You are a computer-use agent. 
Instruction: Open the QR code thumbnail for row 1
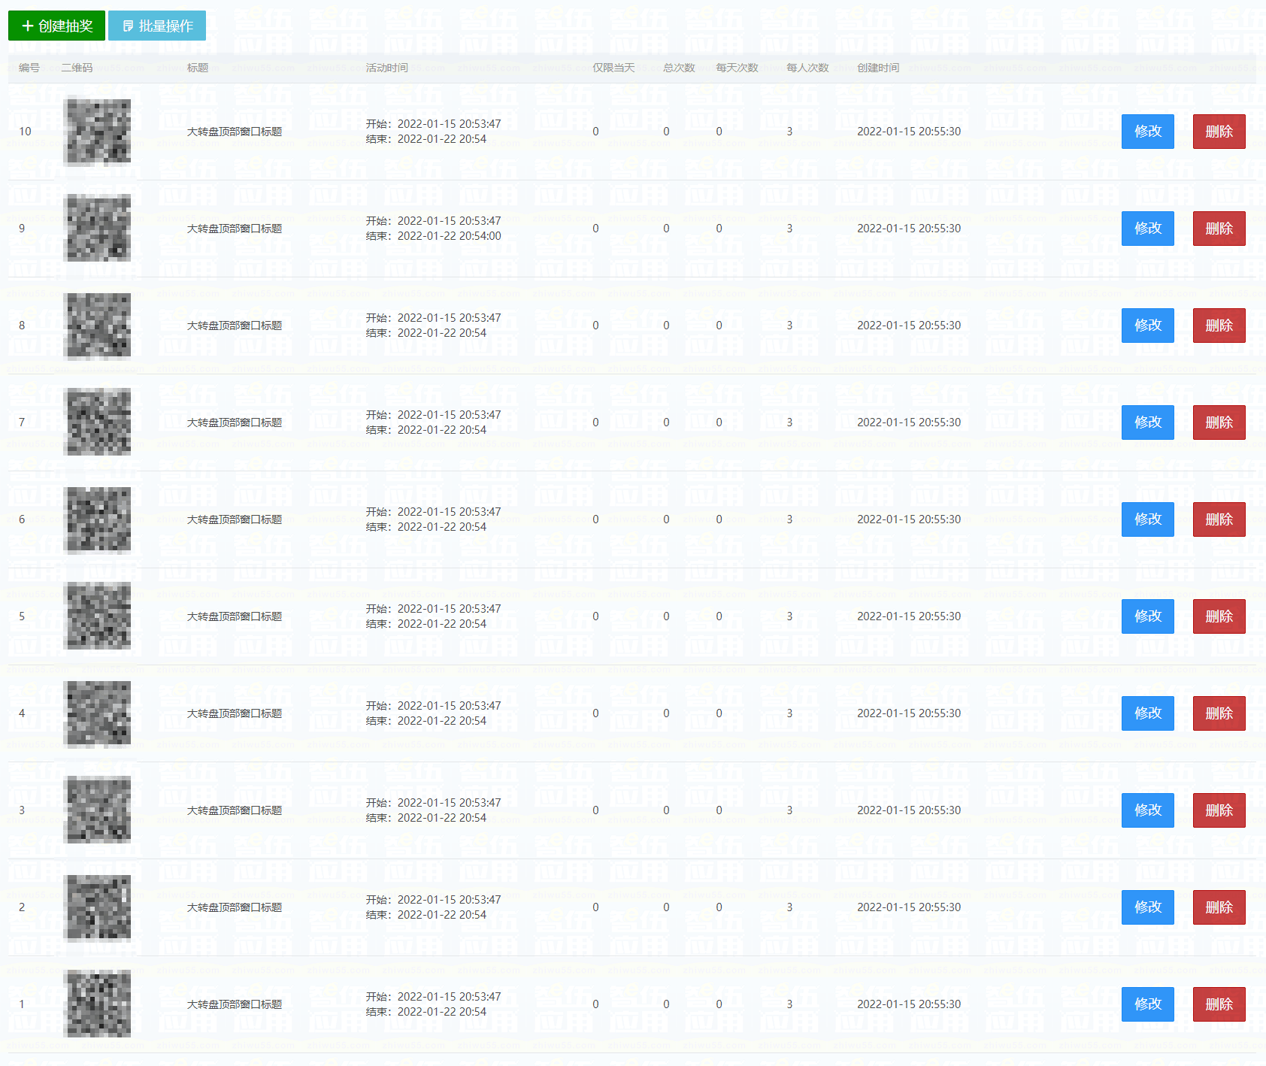[98, 1004]
